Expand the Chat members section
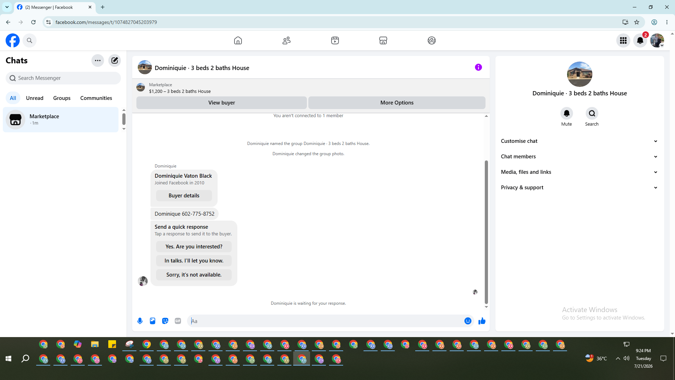The image size is (675, 380). point(579,157)
